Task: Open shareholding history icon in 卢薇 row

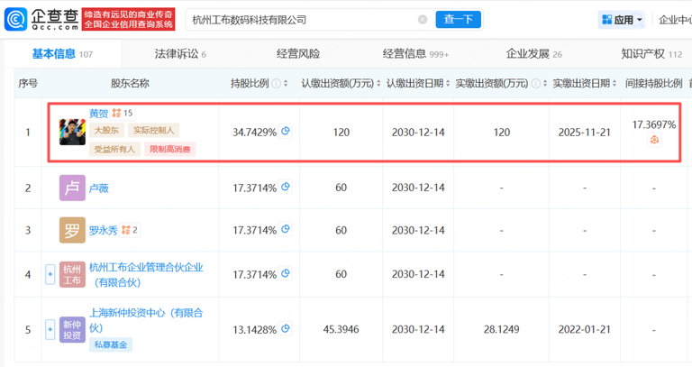Action: pos(286,187)
